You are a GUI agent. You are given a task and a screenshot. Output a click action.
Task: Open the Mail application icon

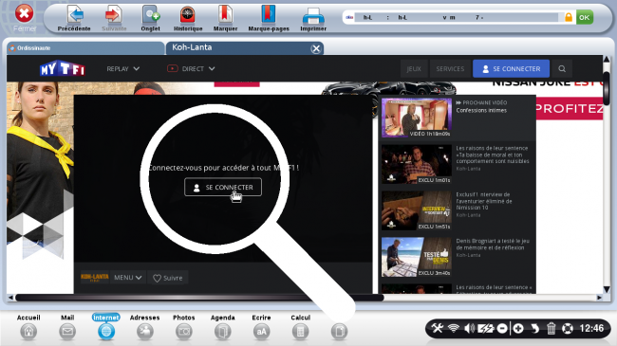point(67,332)
